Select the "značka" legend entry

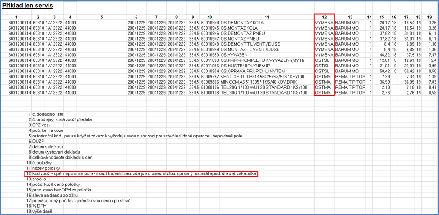(40, 179)
